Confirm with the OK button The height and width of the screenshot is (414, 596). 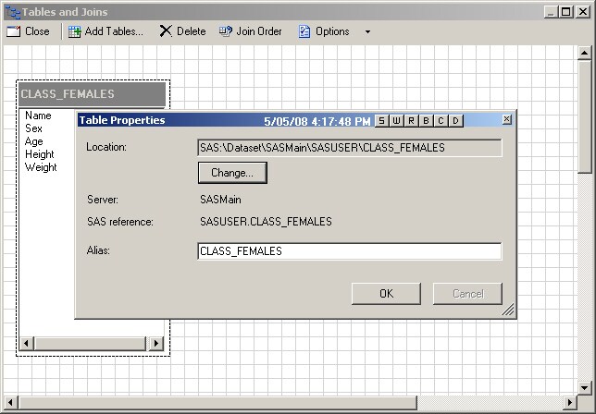coord(386,294)
